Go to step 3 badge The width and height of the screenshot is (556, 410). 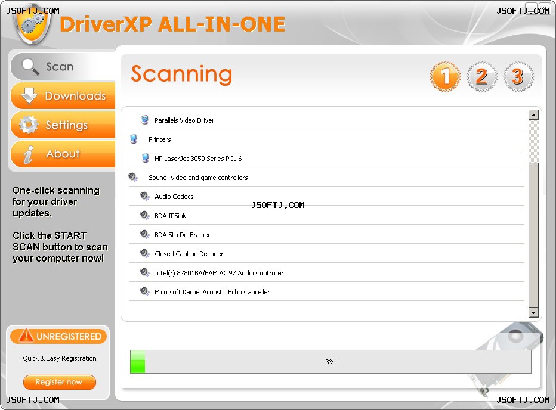coord(518,76)
